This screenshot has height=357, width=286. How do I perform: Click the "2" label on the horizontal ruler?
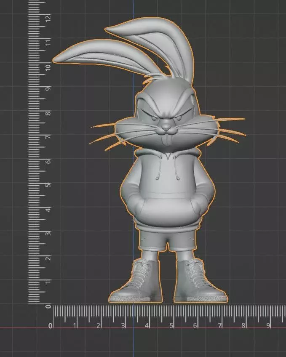[x=99, y=326]
